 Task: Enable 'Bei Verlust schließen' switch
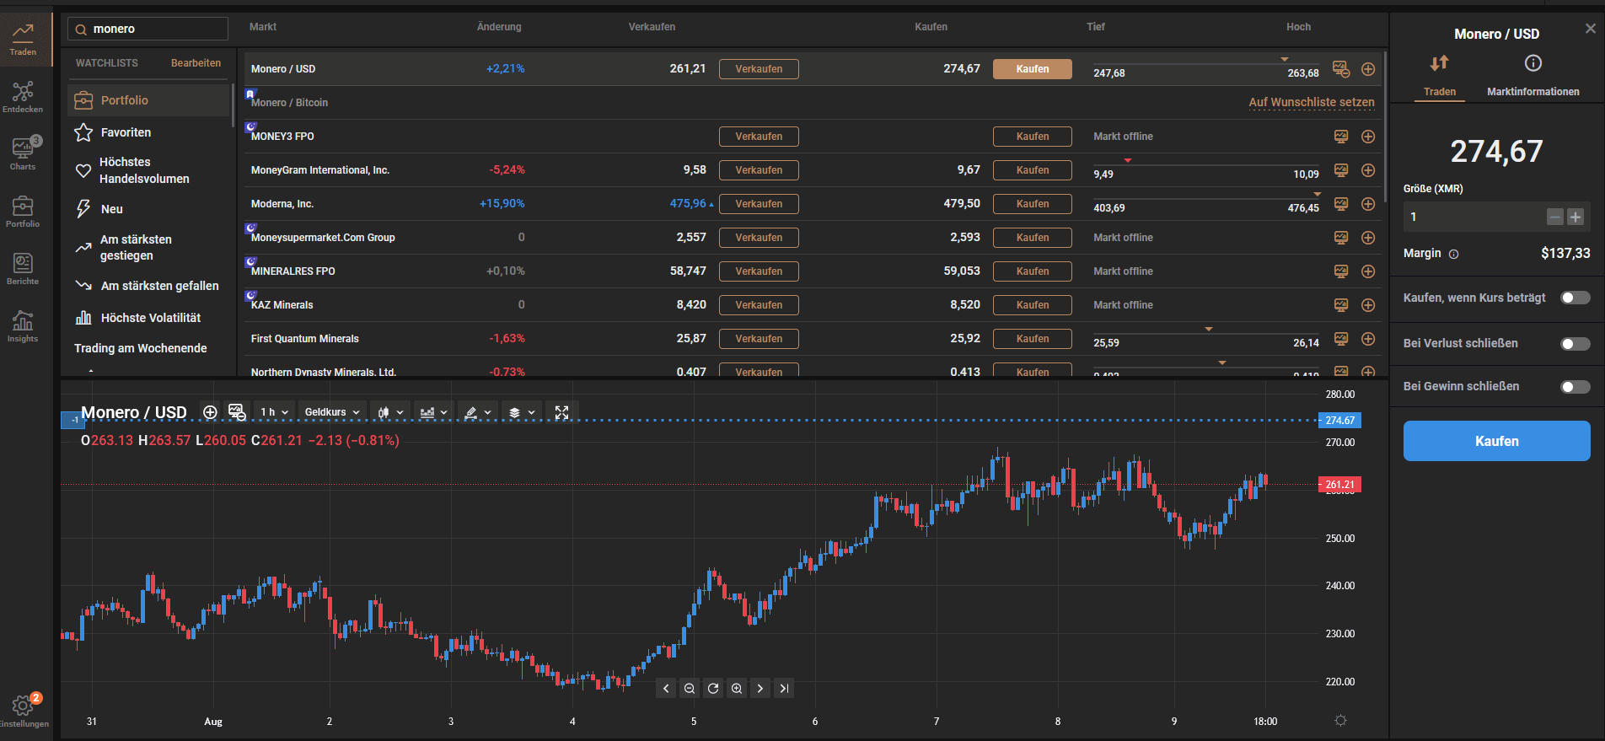coord(1575,343)
